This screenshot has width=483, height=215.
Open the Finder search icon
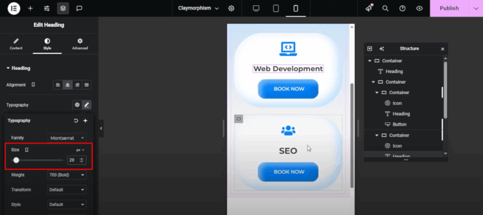click(x=385, y=8)
